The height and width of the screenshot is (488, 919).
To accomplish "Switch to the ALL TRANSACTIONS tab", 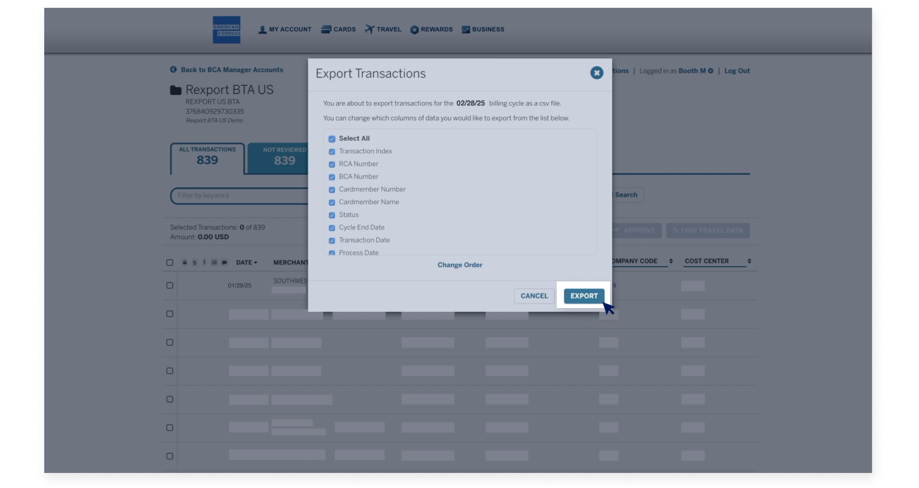I will point(207,158).
